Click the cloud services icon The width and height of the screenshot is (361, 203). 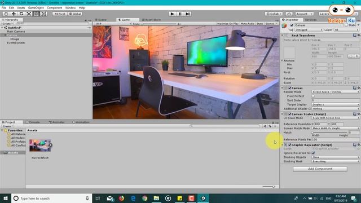point(289,14)
